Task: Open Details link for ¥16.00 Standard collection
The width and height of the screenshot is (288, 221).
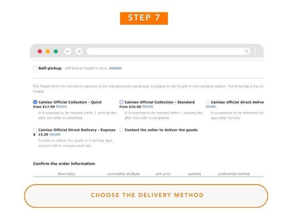Action: click(148, 106)
